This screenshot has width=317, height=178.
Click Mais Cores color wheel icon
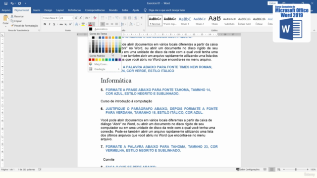pyautogui.click(x=91, y=64)
